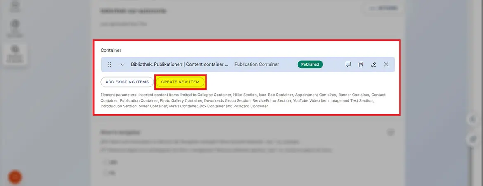Select the 'Bibliothek: Publikationen | Content container' title

180,64
